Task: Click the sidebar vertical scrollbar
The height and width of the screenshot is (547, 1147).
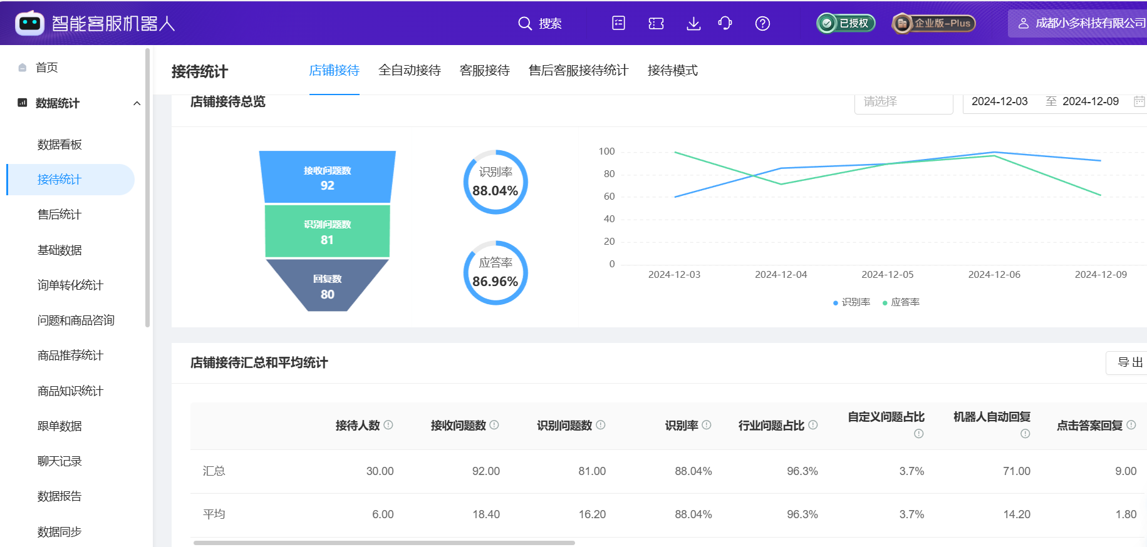Action: (x=147, y=188)
